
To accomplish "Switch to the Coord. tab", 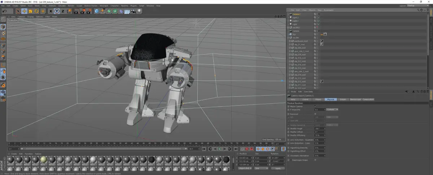I will (x=305, y=99).
